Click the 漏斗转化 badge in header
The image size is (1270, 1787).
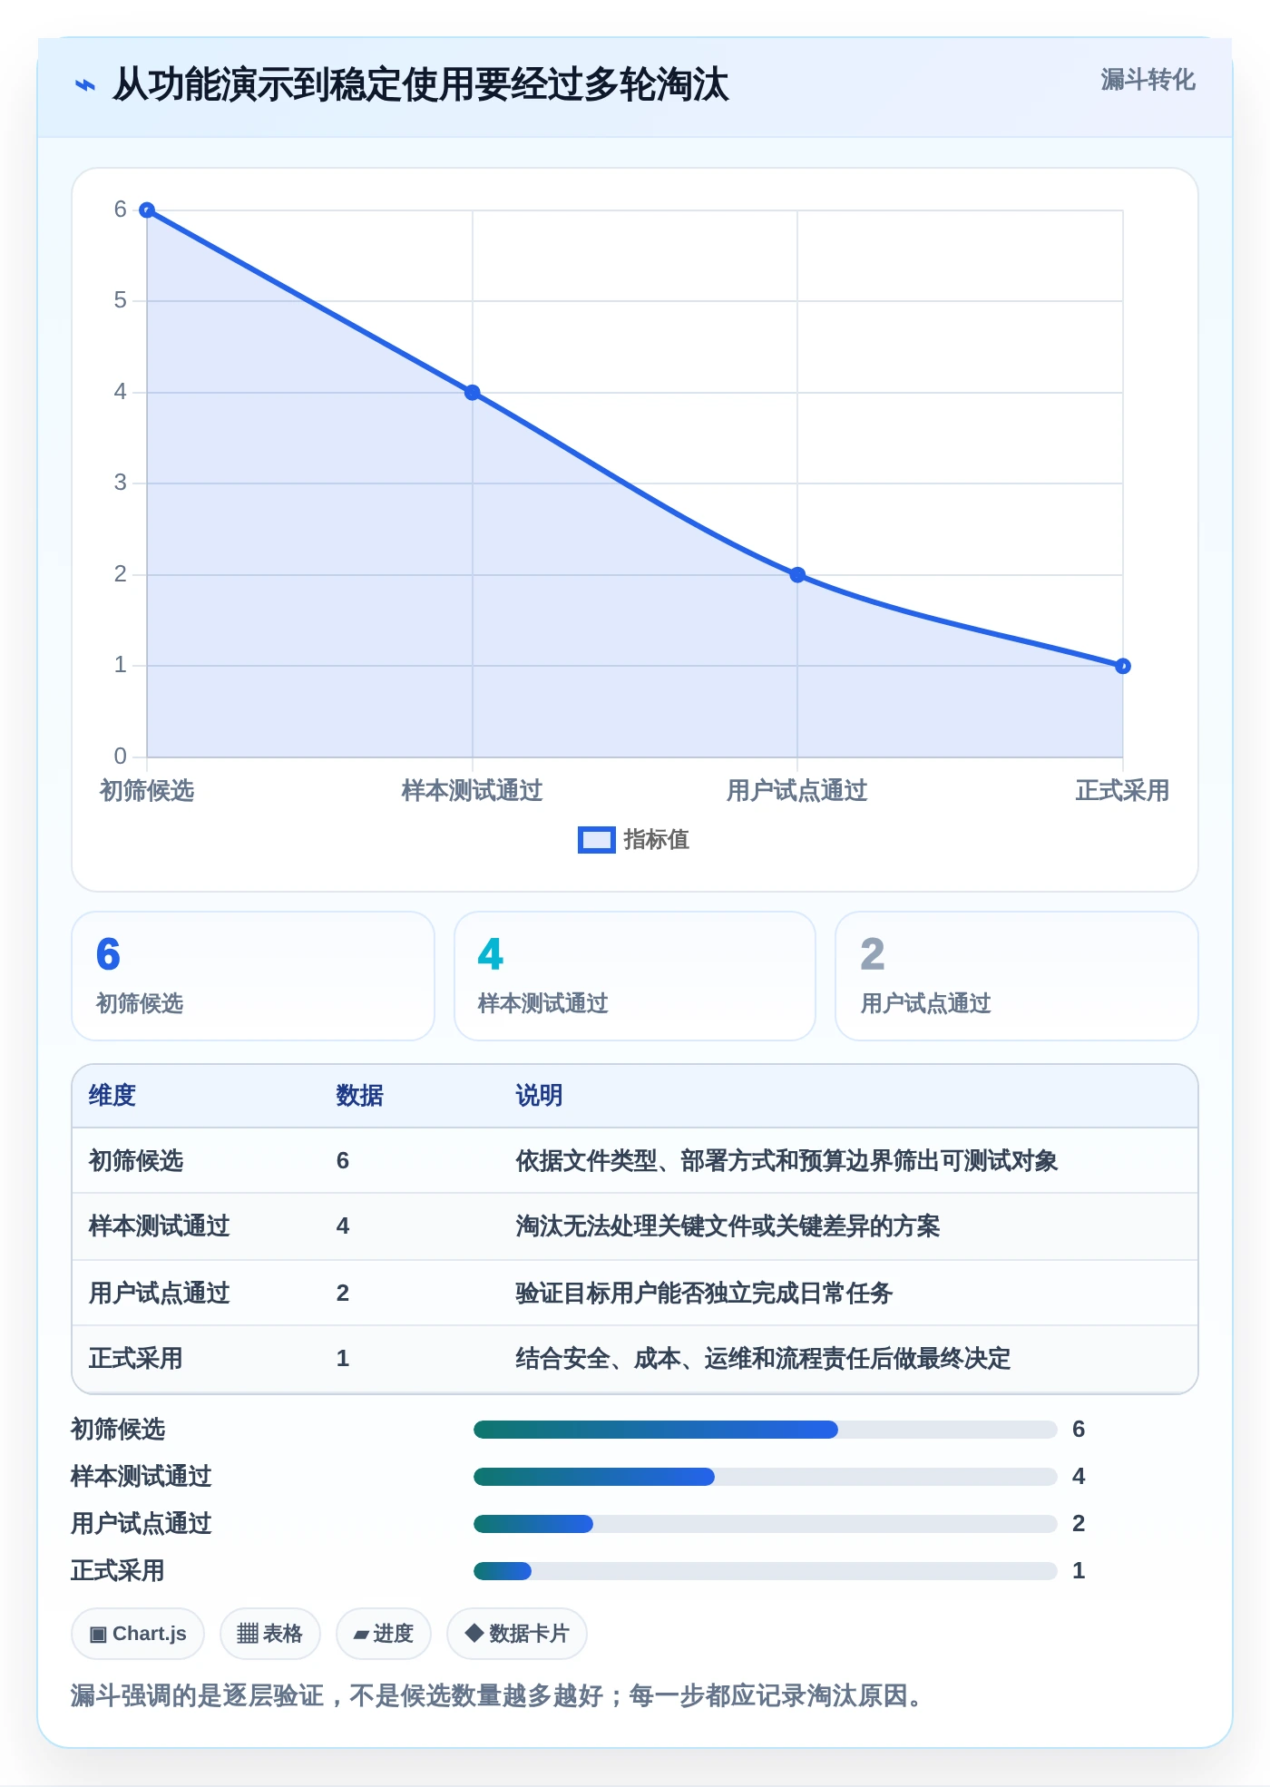tap(1148, 80)
